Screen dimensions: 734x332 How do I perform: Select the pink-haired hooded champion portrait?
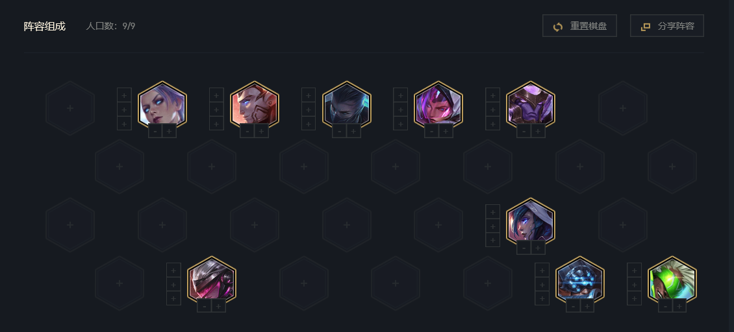tap(438, 105)
